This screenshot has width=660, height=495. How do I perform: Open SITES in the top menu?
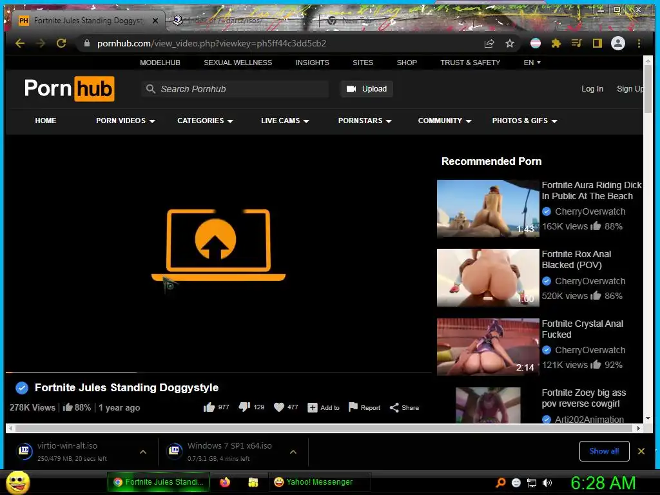[363, 63]
